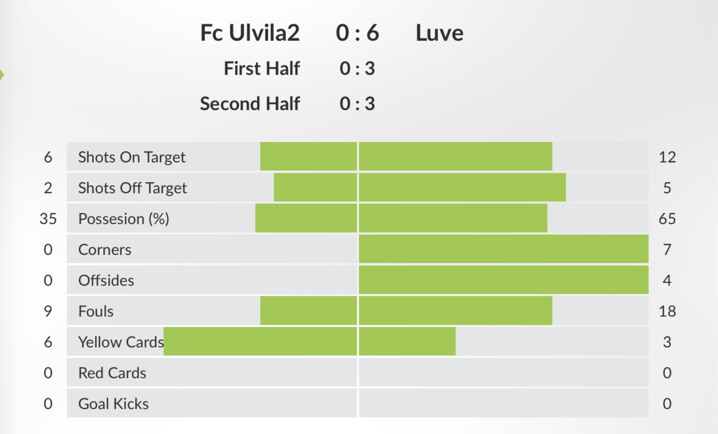Click the Fouls stat label
The height and width of the screenshot is (434, 718).
click(96, 311)
